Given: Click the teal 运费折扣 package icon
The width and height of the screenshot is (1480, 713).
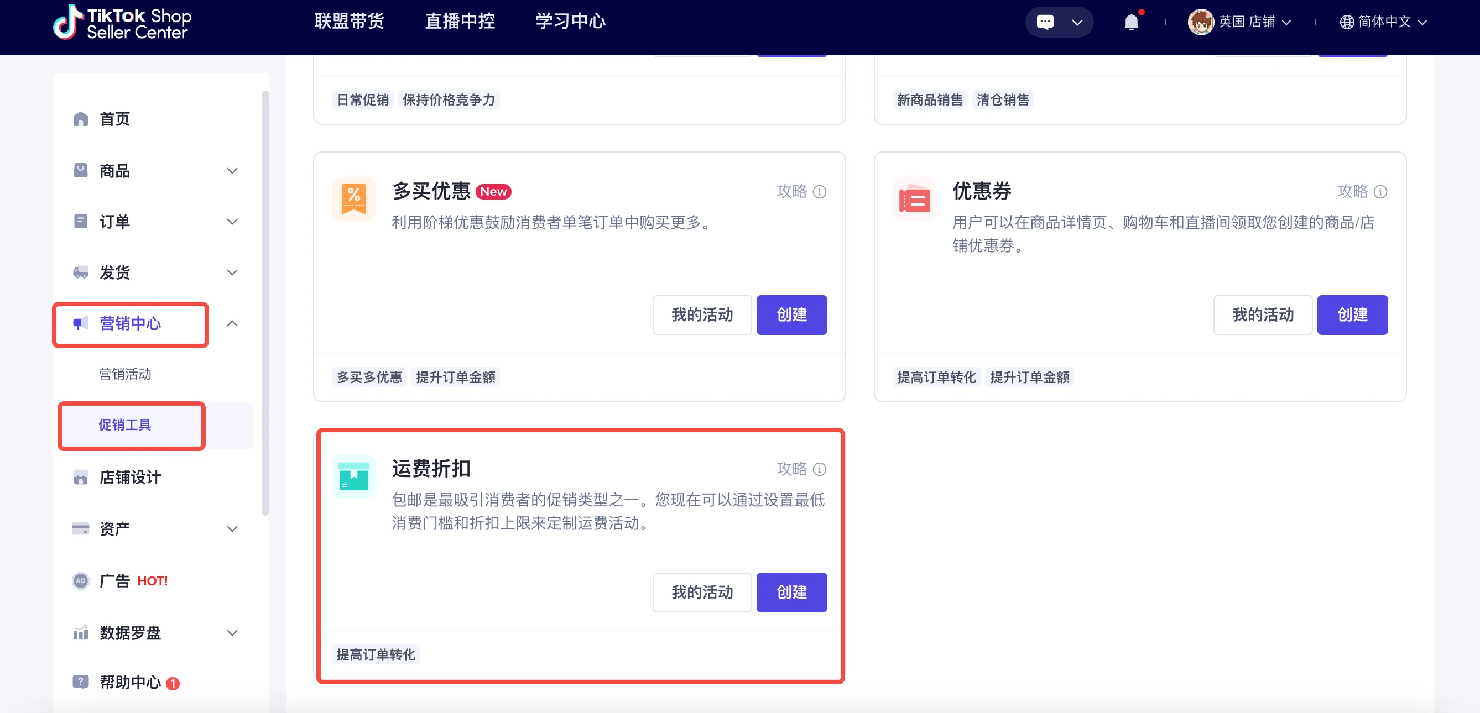Looking at the screenshot, I should coord(353,476).
